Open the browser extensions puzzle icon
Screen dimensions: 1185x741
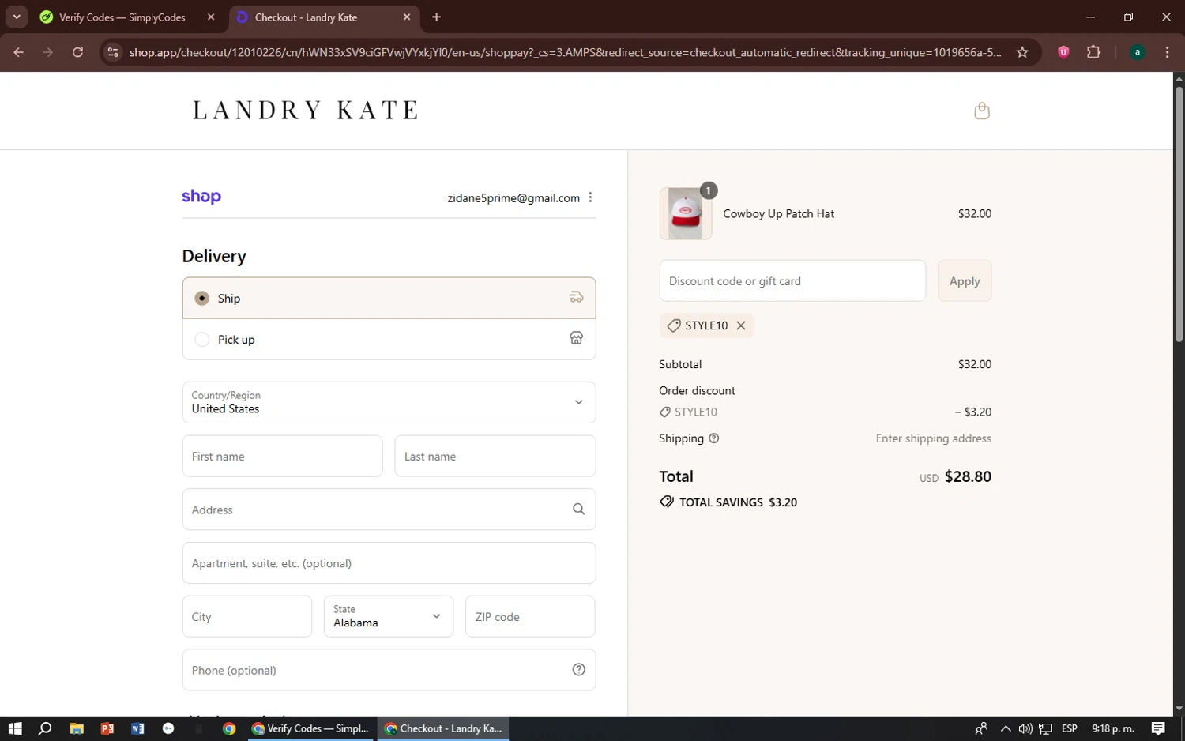(1093, 52)
